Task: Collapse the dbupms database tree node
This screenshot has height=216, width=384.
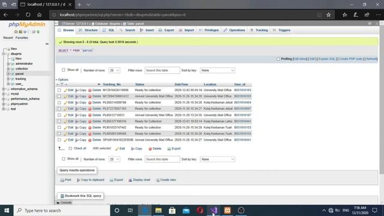Action: click(4, 54)
